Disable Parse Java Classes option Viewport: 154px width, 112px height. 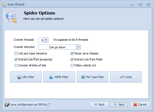click(x=72, y=53)
